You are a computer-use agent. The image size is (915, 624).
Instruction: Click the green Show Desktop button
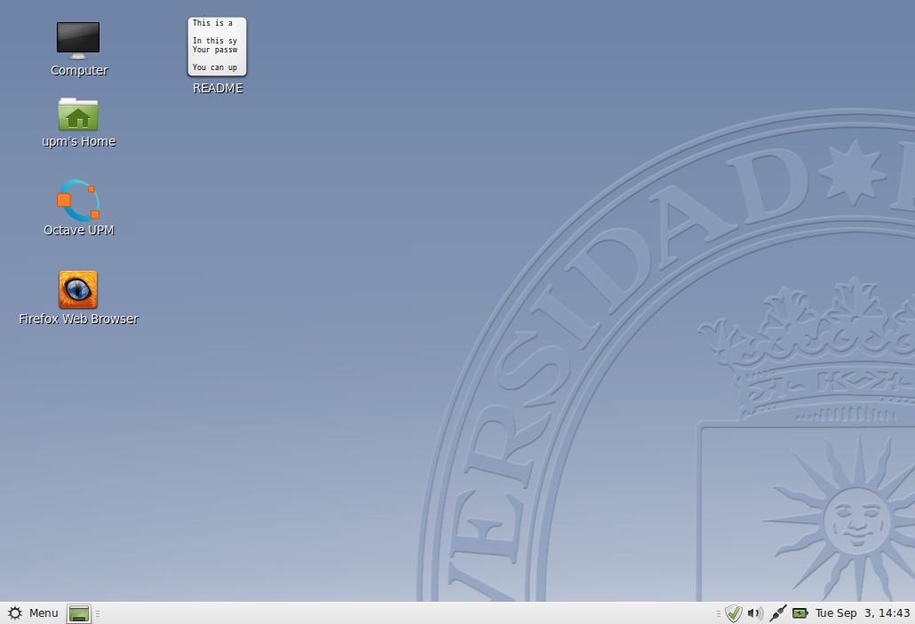point(79,613)
